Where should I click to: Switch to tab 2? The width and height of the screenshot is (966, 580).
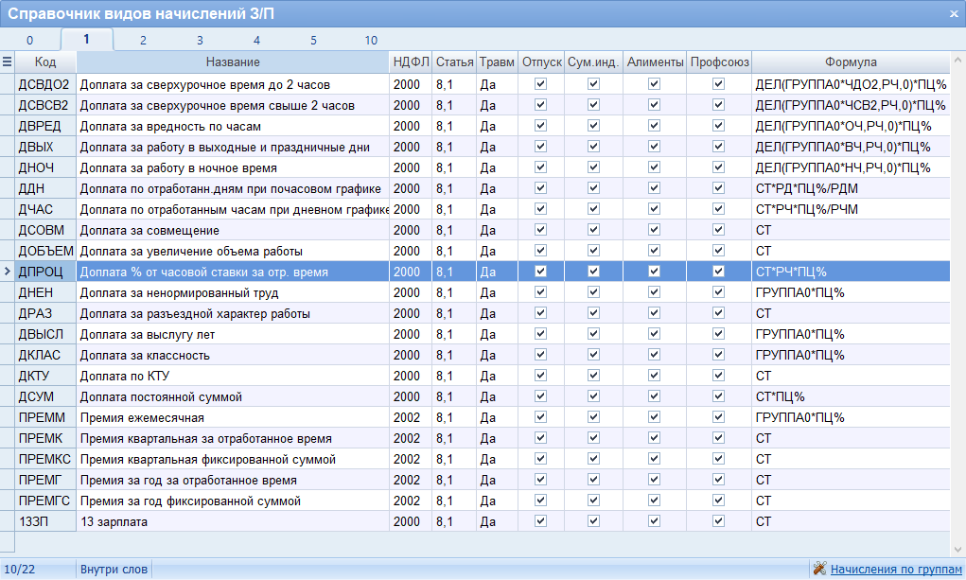point(143,40)
